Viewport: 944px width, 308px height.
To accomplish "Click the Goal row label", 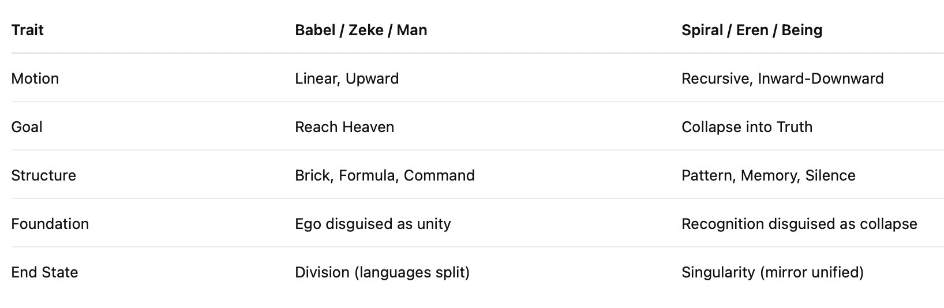I will click(x=27, y=127).
